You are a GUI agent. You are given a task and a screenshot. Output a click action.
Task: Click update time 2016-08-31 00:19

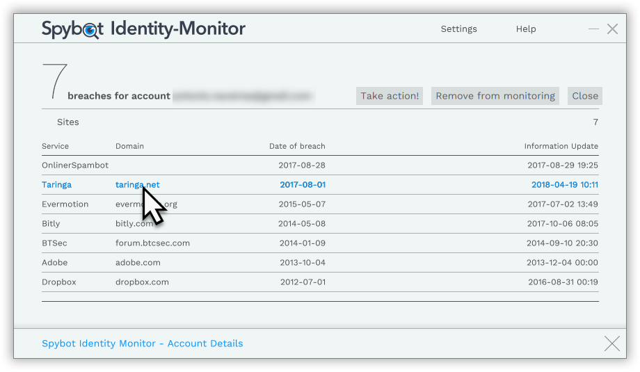tap(563, 282)
